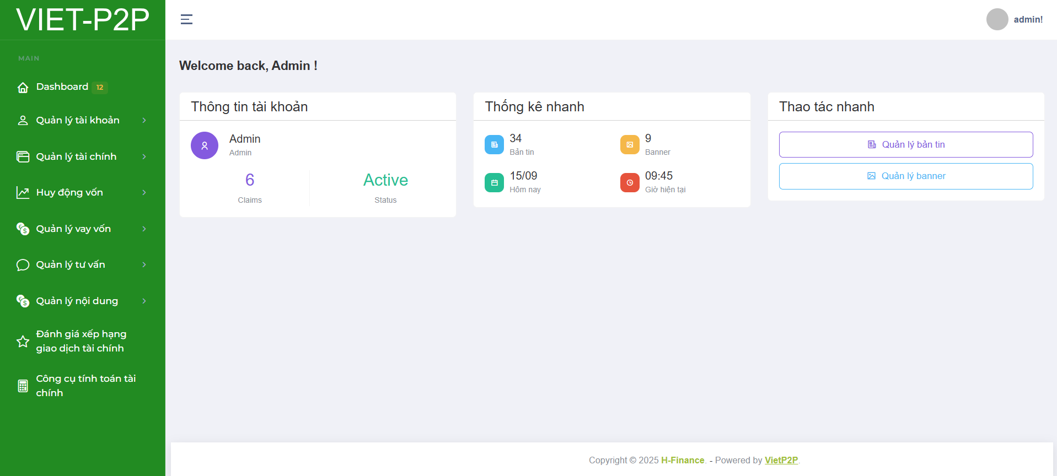Click the Quản lý bản tin button
The height and width of the screenshot is (476, 1057).
tap(906, 145)
